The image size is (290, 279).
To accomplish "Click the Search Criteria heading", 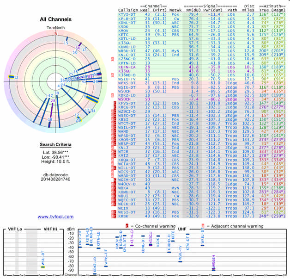I will [56, 144].
